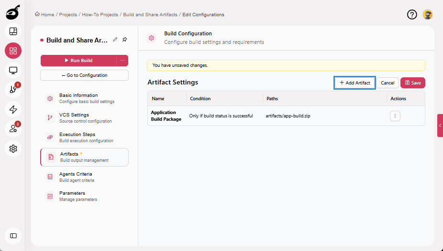The image size is (443, 251).
Task: Select the Artifacts section
Action: pyautogui.click(x=85, y=157)
